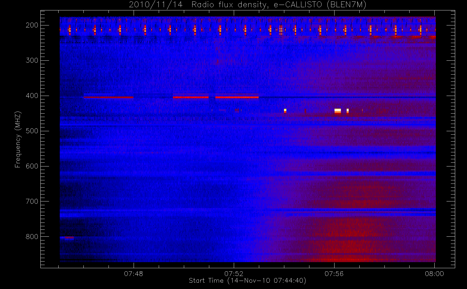The image size is (467, 289).
Task: Click the 600 frequency tick label
Action: 32,166
